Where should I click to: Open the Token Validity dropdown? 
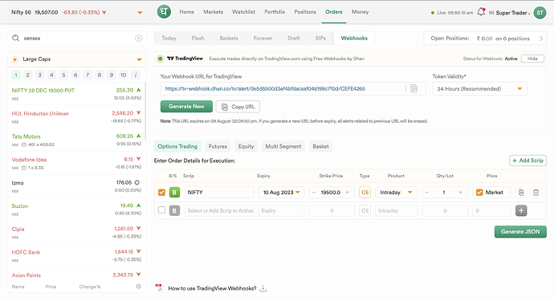click(480, 89)
